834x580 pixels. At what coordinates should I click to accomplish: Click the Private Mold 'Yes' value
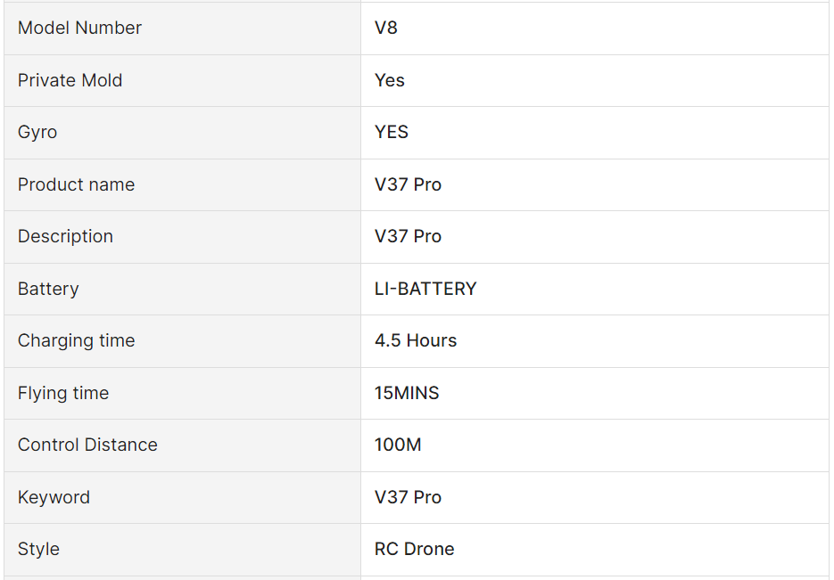coord(389,80)
